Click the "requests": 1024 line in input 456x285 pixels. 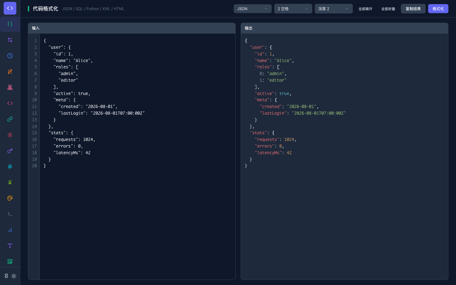(74, 139)
